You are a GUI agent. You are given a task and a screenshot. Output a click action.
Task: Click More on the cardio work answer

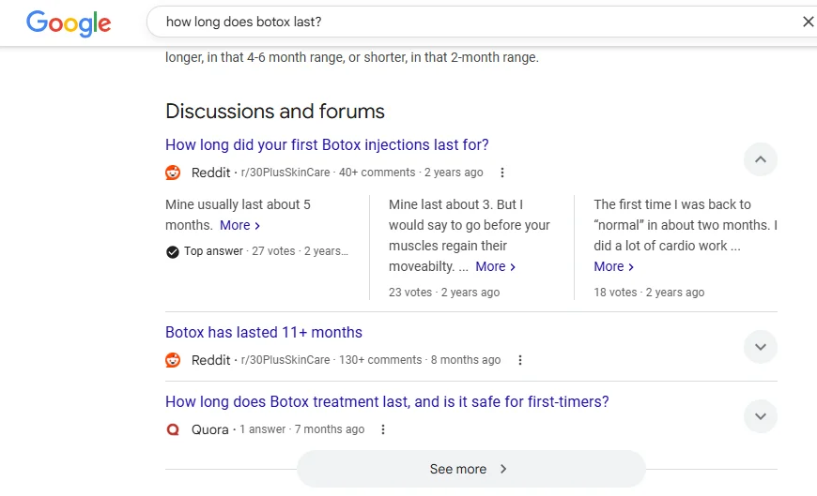click(x=614, y=266)
